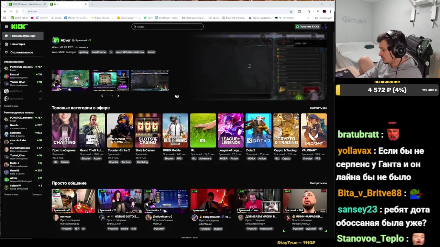
Task: Click the home icon beside Главная страница
Action: click(x=6, y=36)
